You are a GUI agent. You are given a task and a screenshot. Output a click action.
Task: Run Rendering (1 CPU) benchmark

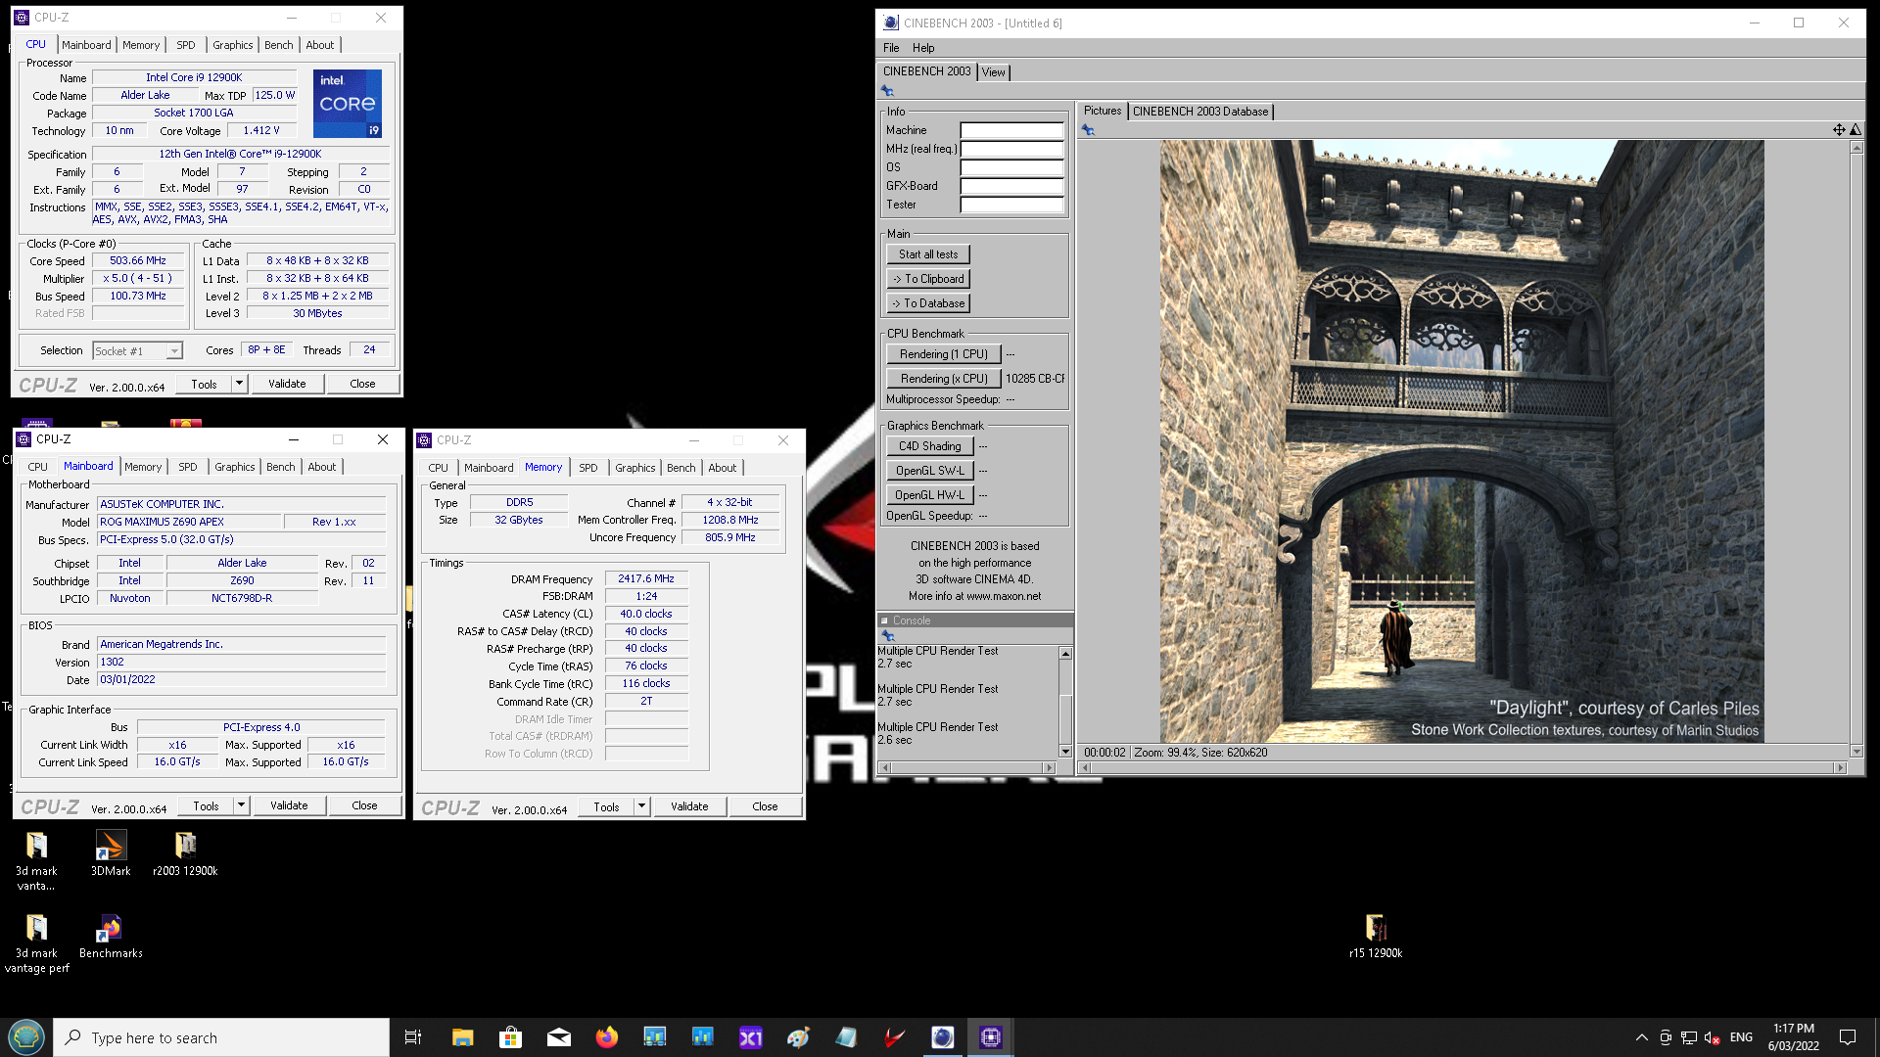944,354
